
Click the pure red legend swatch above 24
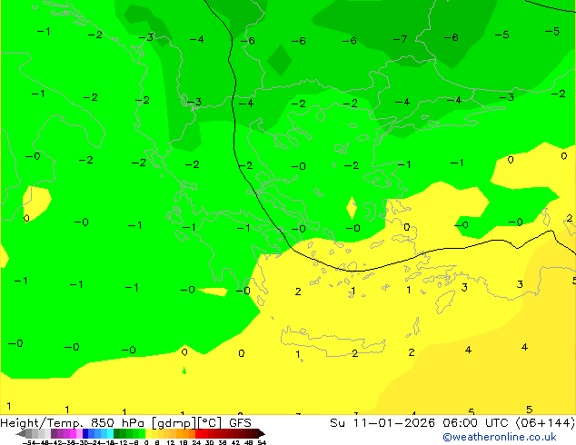[x=199, y=433]
